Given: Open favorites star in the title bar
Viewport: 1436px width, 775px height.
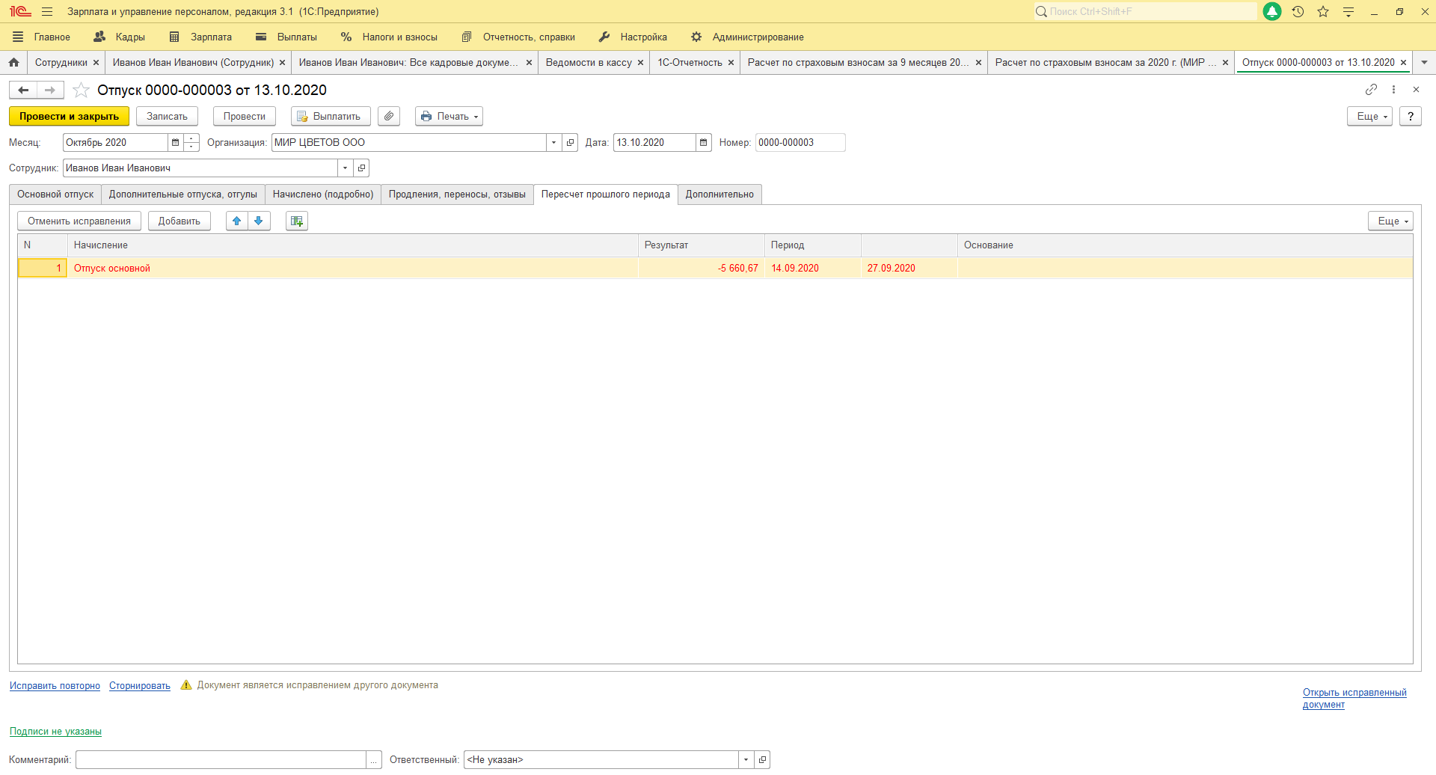Looking at the screenshot, I should tap(1323, 11).
